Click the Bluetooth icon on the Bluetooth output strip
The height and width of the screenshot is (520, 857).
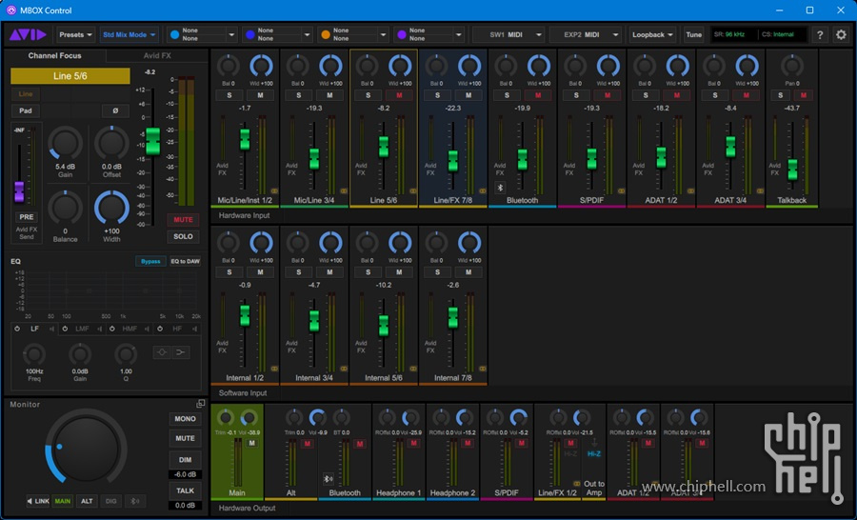coord(328,479)
